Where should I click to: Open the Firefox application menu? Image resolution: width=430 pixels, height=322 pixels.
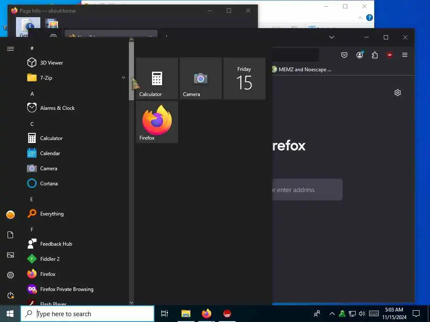pos(405,55)
